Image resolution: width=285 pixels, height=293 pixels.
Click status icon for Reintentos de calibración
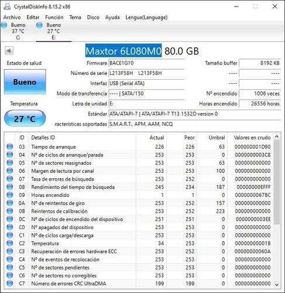pyautogui.click(x=10, y=211)
